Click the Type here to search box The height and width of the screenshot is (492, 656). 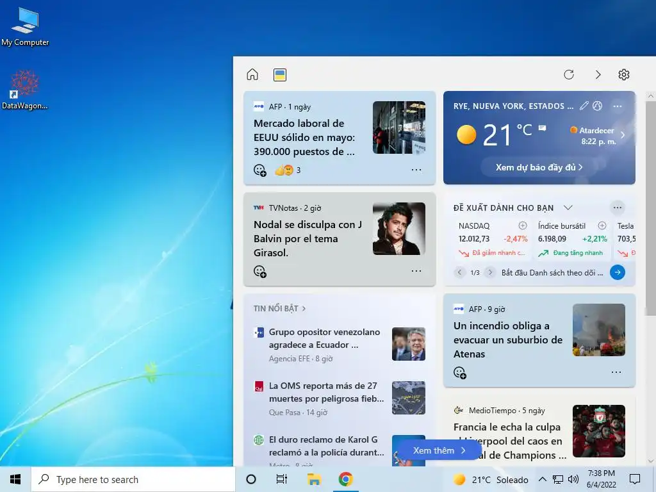pos(133,479)
